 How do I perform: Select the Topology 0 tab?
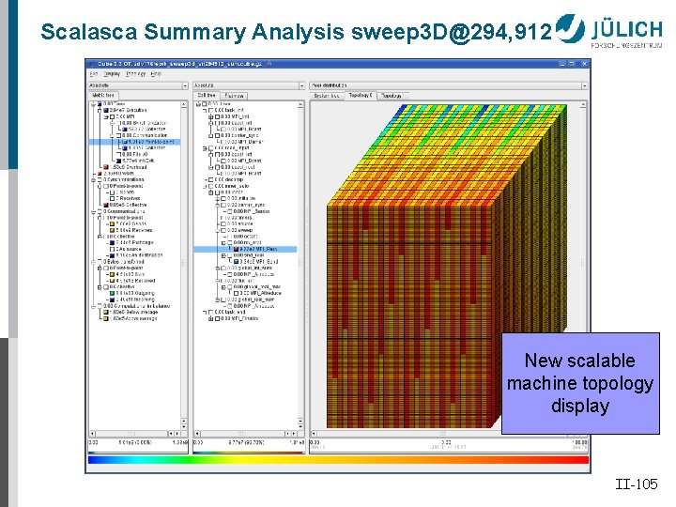360,95
